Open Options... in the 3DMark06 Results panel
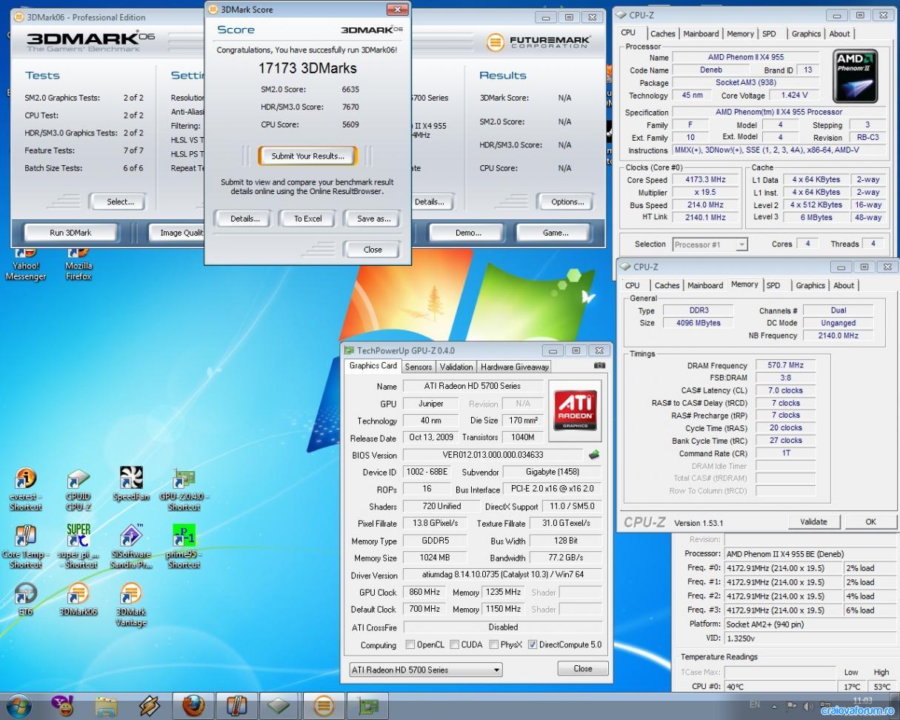The height and width of the screenshot is (720, 900). click(x=567, y=201)
